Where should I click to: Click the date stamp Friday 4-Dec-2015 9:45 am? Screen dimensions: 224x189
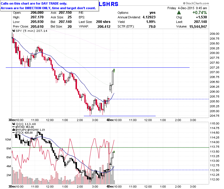click(187, 8)
